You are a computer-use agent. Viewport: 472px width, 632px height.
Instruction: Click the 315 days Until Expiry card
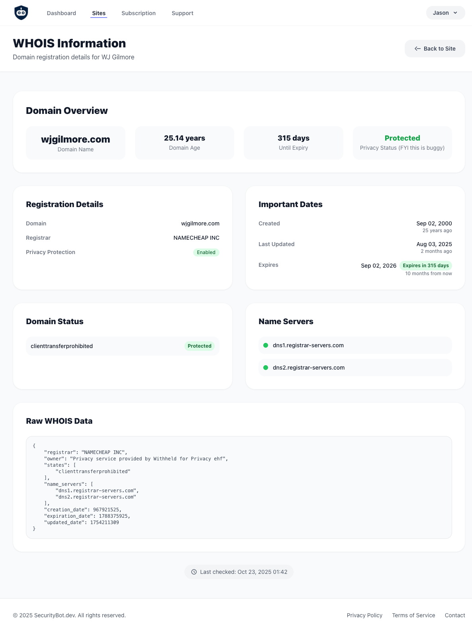[293, 143]
